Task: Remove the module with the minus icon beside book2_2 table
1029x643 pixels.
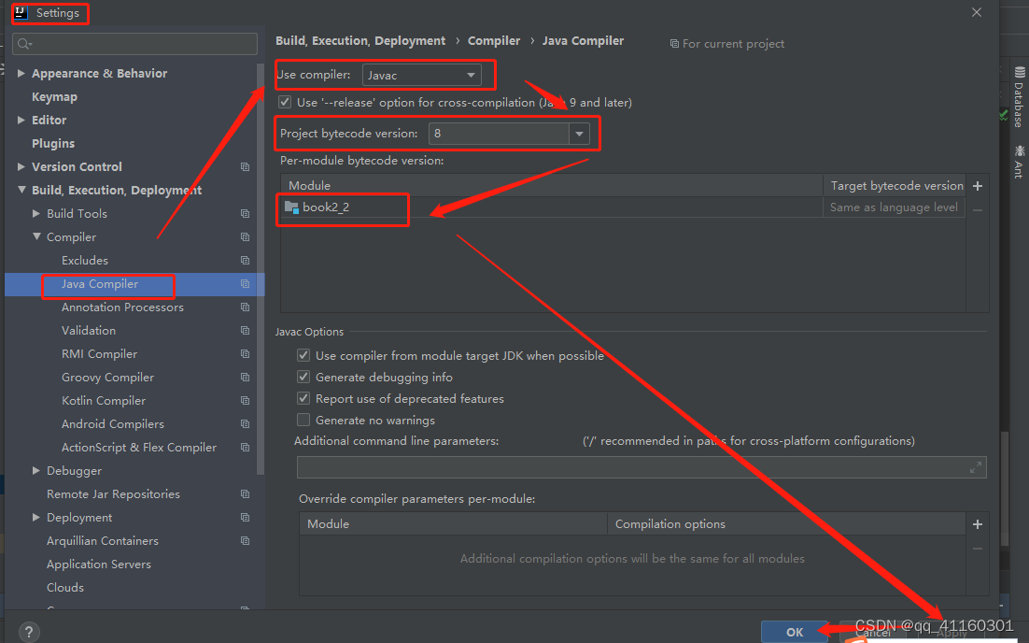Action: (977, 210)
